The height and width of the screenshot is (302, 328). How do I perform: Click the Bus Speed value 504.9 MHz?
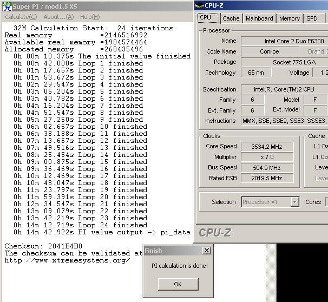click(x=267, y=168)
